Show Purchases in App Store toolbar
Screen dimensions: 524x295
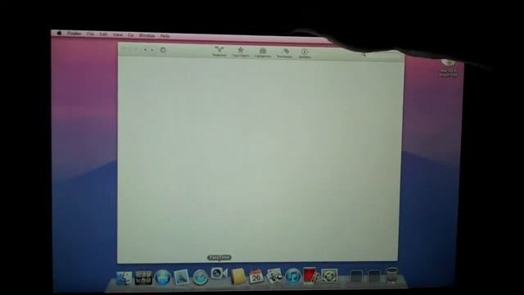[284, 52]
